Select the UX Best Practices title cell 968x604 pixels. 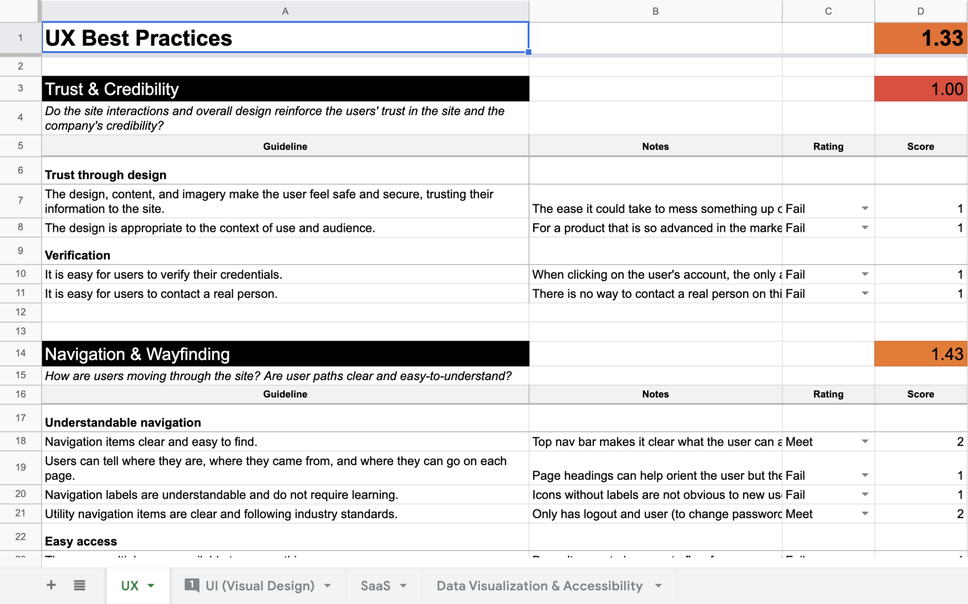pyautogui.click(x=284, y=39)
